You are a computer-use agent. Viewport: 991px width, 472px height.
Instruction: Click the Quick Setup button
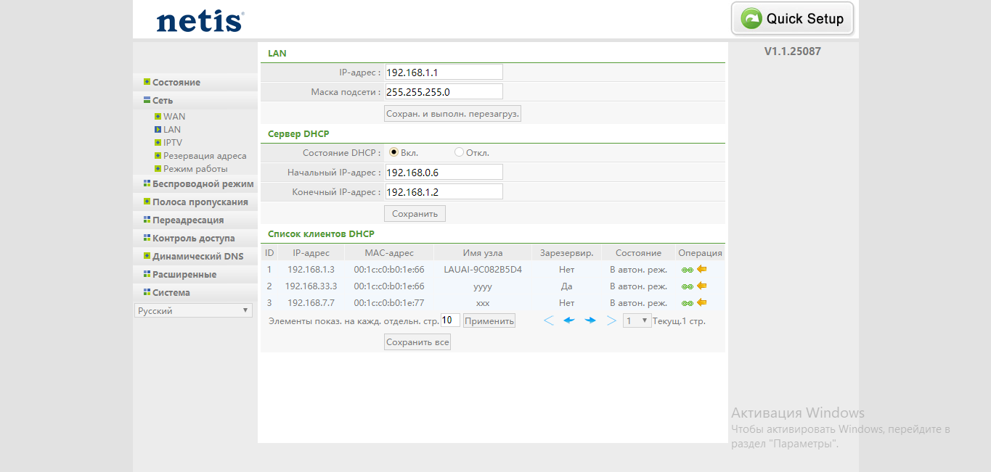792,19
